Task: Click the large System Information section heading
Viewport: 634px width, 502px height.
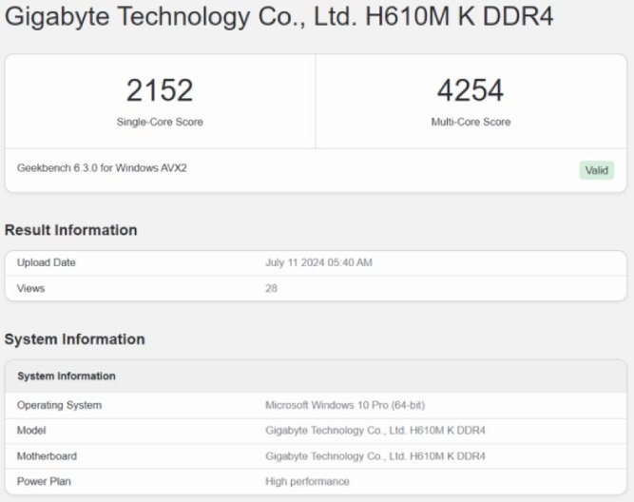Action: [74, 339]
